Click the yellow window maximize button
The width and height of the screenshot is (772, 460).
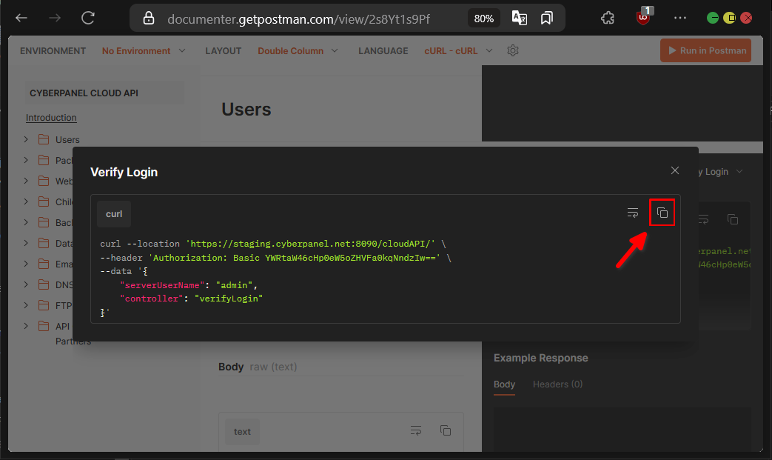pos(729,19)
